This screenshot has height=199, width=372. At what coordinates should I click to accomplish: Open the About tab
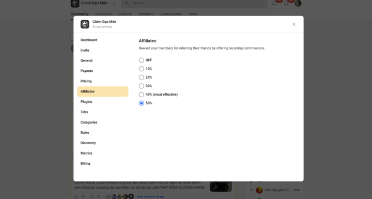193,14
